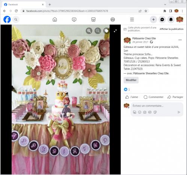This screenshot has width=187, height=175.
Task: Open the Marketplace icon
Action: 93,19
